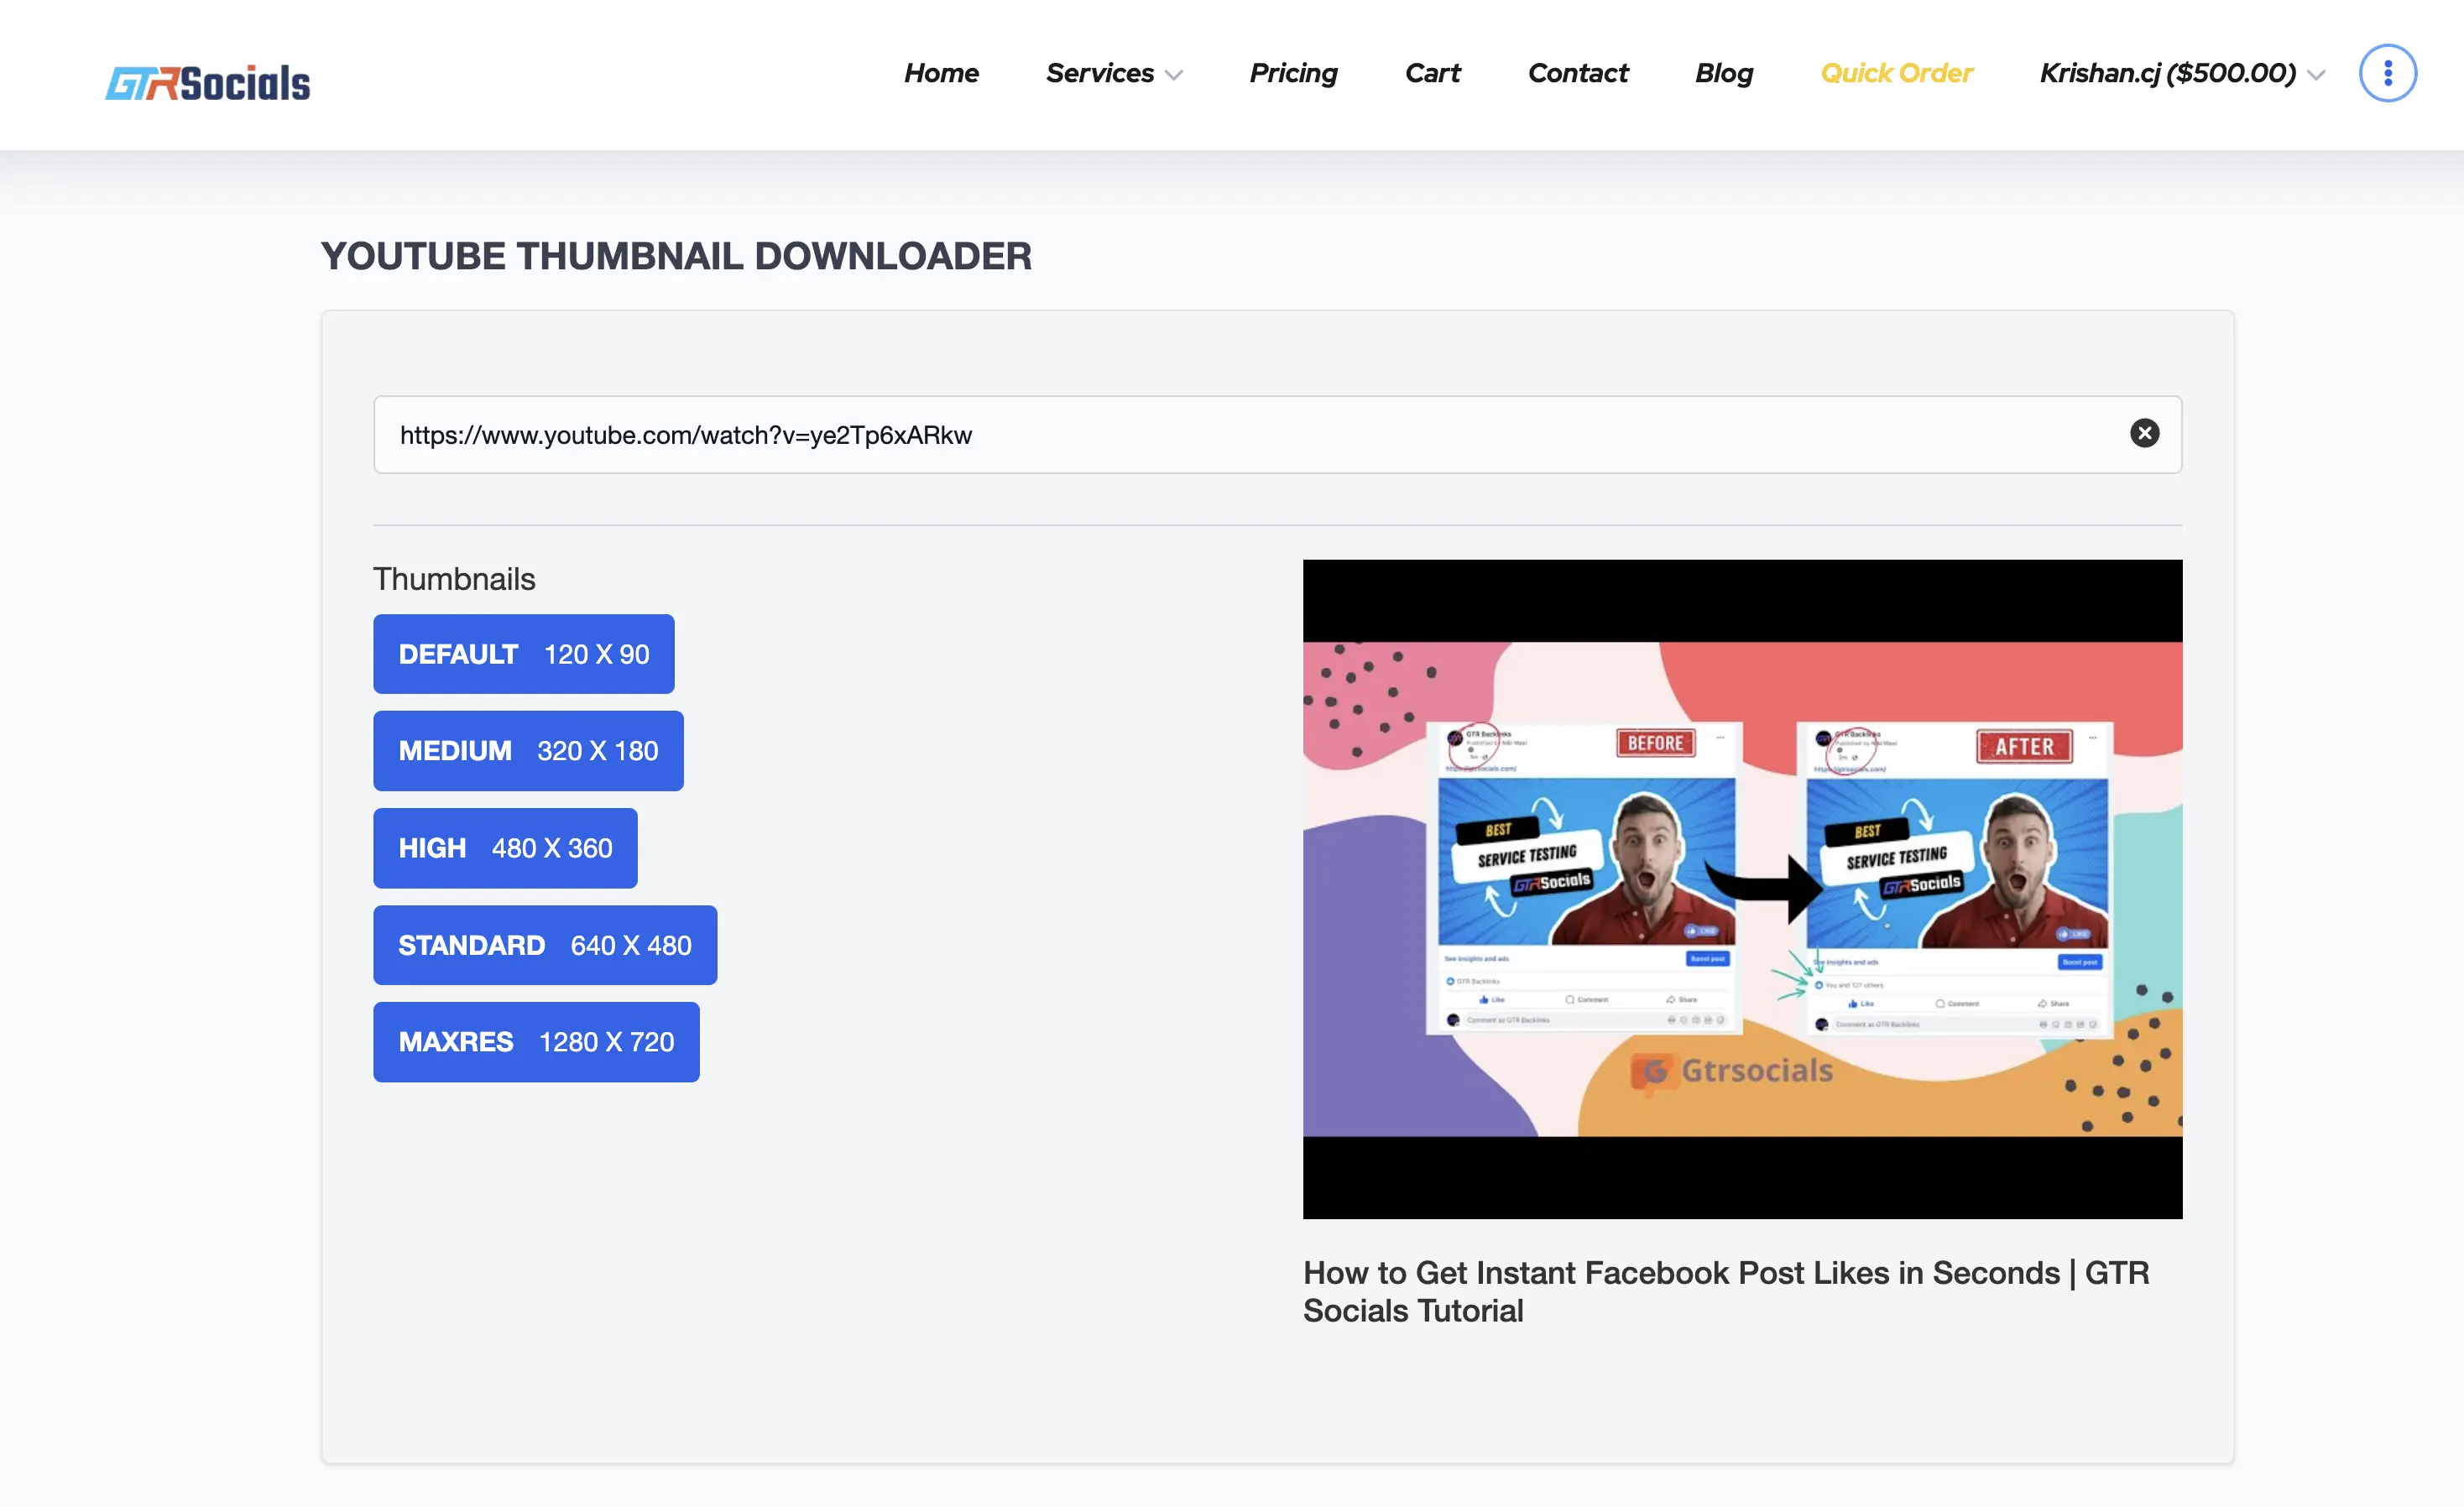Download the DEFAULT 120 X 90 thumbnail
The width and height of the screenshot is (2464, 1507).
tap(523, 654)
